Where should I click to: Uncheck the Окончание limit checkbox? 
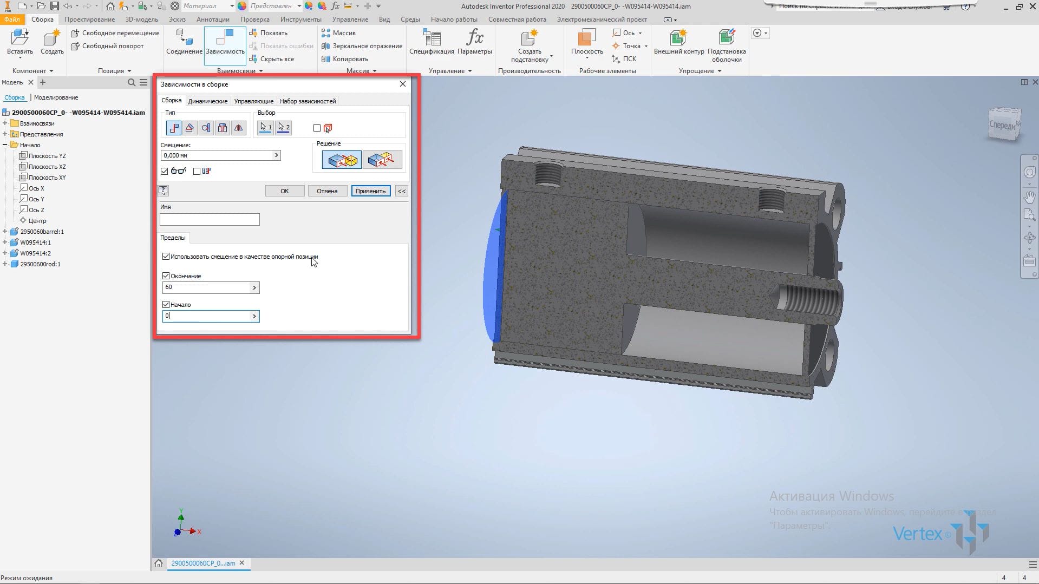click(x=166, y=276)
